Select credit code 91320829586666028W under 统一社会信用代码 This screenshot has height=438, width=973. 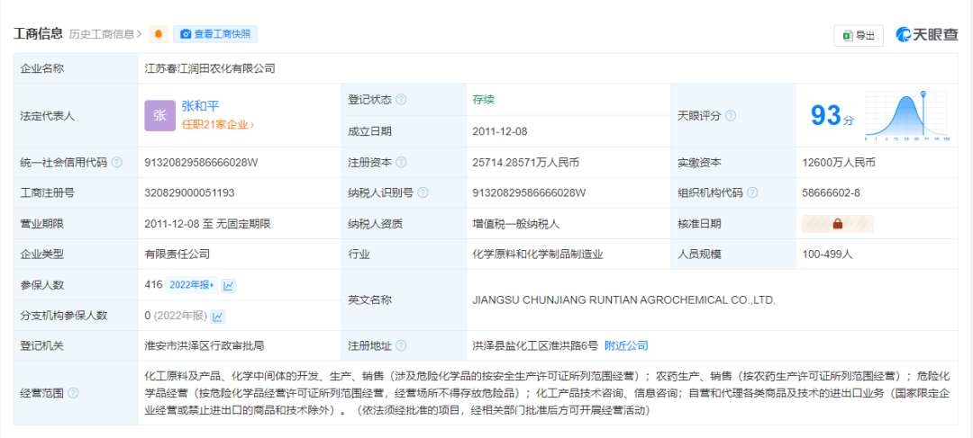[x=201, y=163]
